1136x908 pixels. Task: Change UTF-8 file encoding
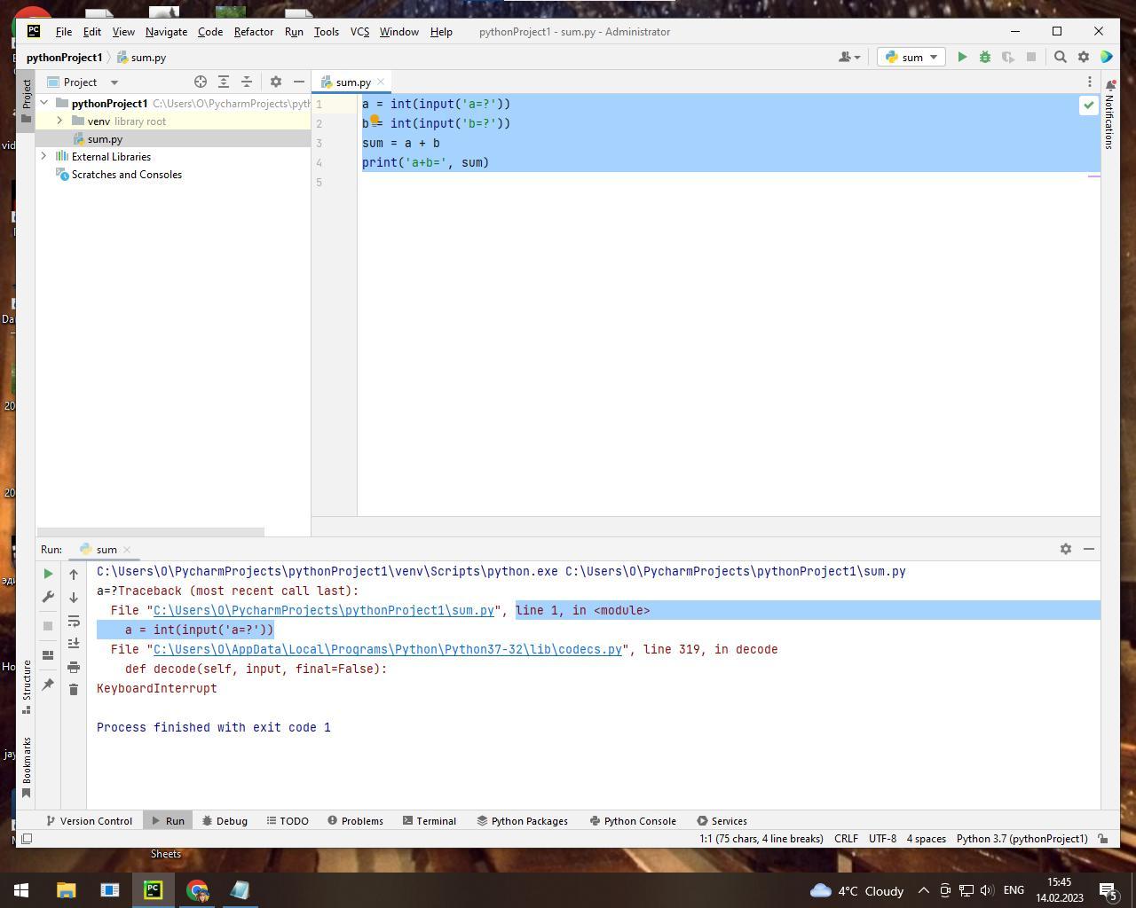[x=882, y=839]
